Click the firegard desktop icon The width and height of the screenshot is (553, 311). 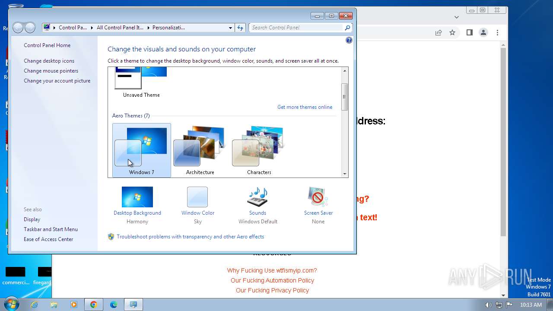43,276
